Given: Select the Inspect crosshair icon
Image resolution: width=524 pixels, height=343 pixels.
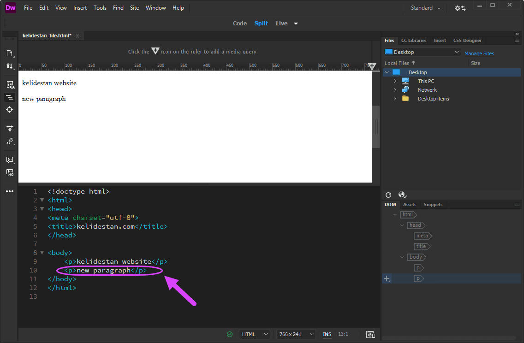Looking at the screenshot, I should click(9, 110).
